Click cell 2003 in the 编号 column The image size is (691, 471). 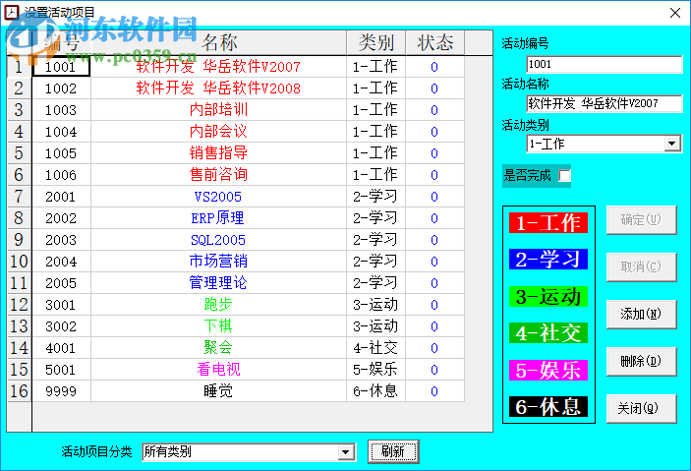pyautogui.click(x=61, y=240)
